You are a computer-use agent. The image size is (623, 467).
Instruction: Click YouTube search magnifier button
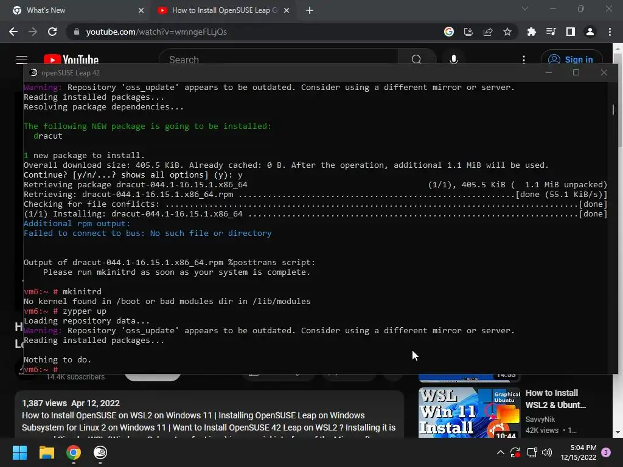click(x=416, y=60)
